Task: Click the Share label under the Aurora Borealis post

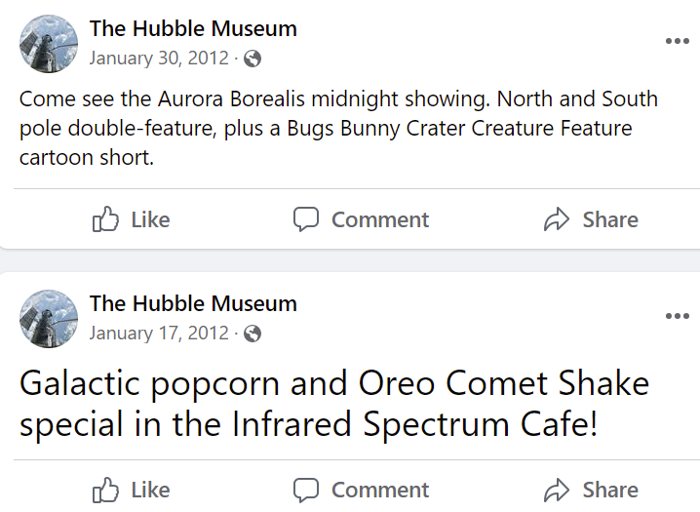Action: (x=610, y=219)
